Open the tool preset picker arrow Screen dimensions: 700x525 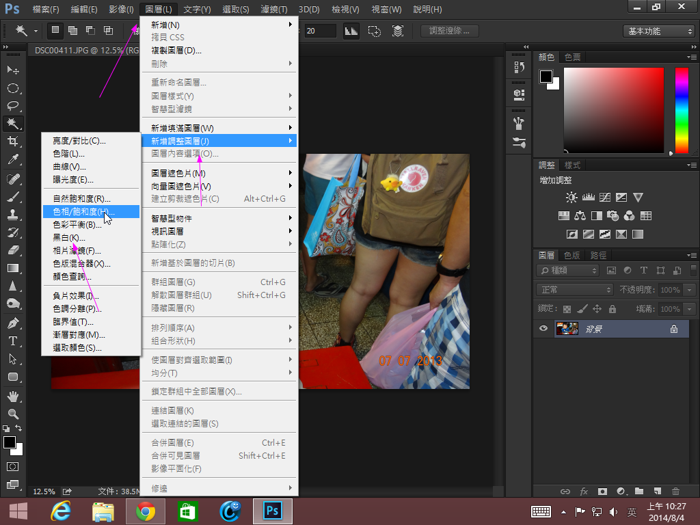click(x=36, y=31)
